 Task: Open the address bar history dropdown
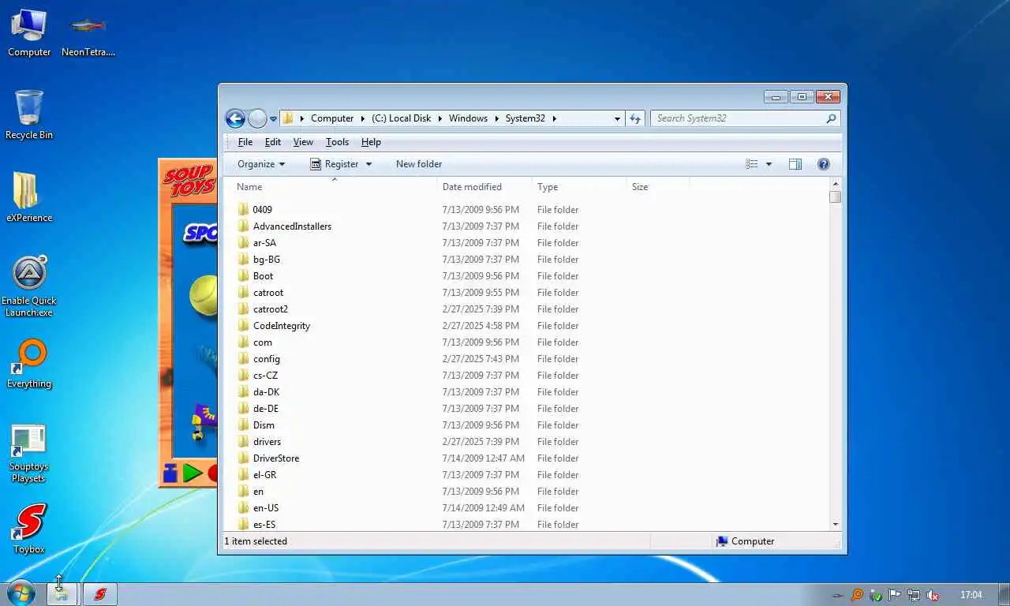[x=617, y=118]
